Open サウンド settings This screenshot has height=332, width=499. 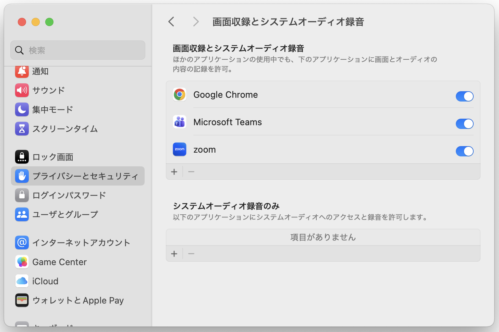click(x=78, y=90)
